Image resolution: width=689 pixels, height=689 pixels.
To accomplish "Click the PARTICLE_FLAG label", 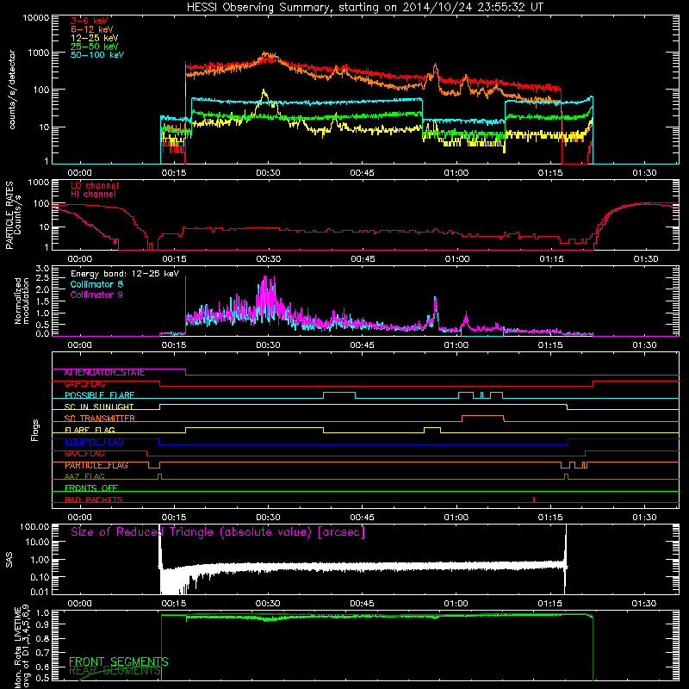I will (96, 465).
